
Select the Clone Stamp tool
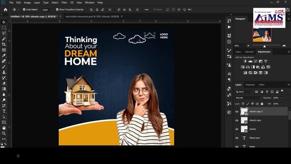4,72
